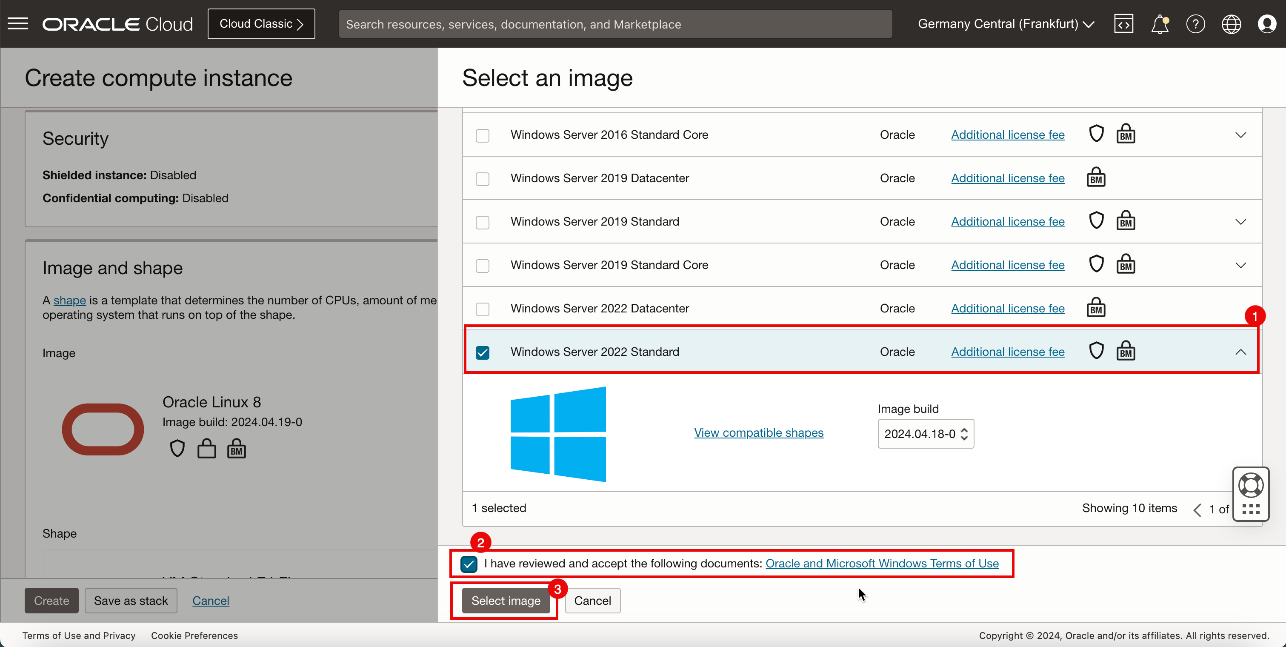The width and height of the screenshot is (1286, 647).
Task: Toggle the Windows Server 2022 Standard checkbox
Action: (x=483, y=352)
